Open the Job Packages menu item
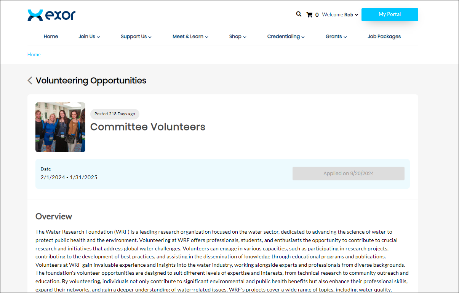459x293 pixels. tap(384, 37)
